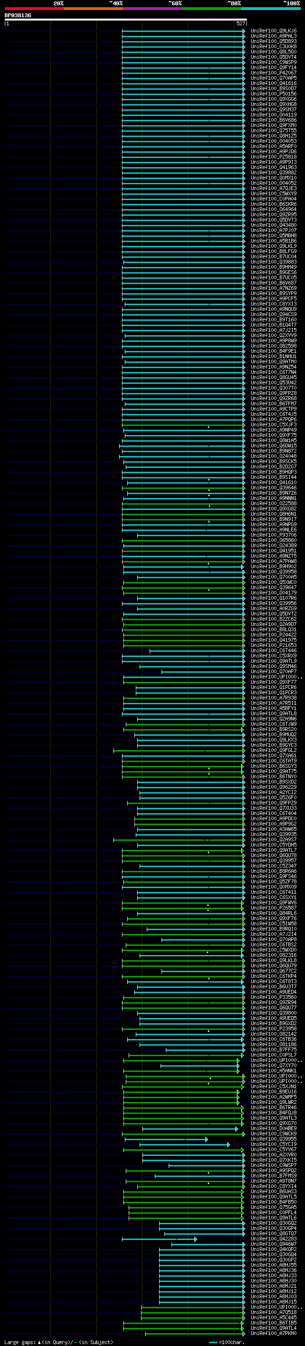Select hit UniRef100_A8HJ15
305x1346 pixels.
click(274, 1302)
